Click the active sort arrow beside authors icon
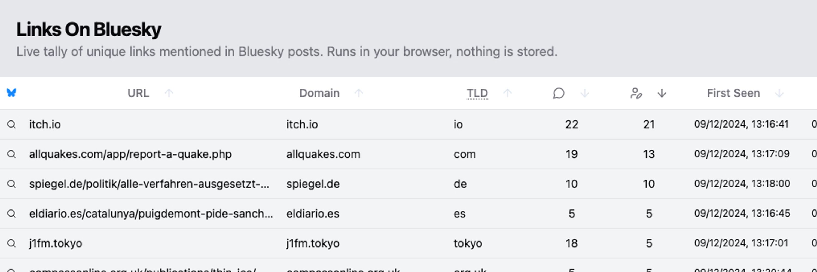The image size is (817, 272). click(661, 93)
